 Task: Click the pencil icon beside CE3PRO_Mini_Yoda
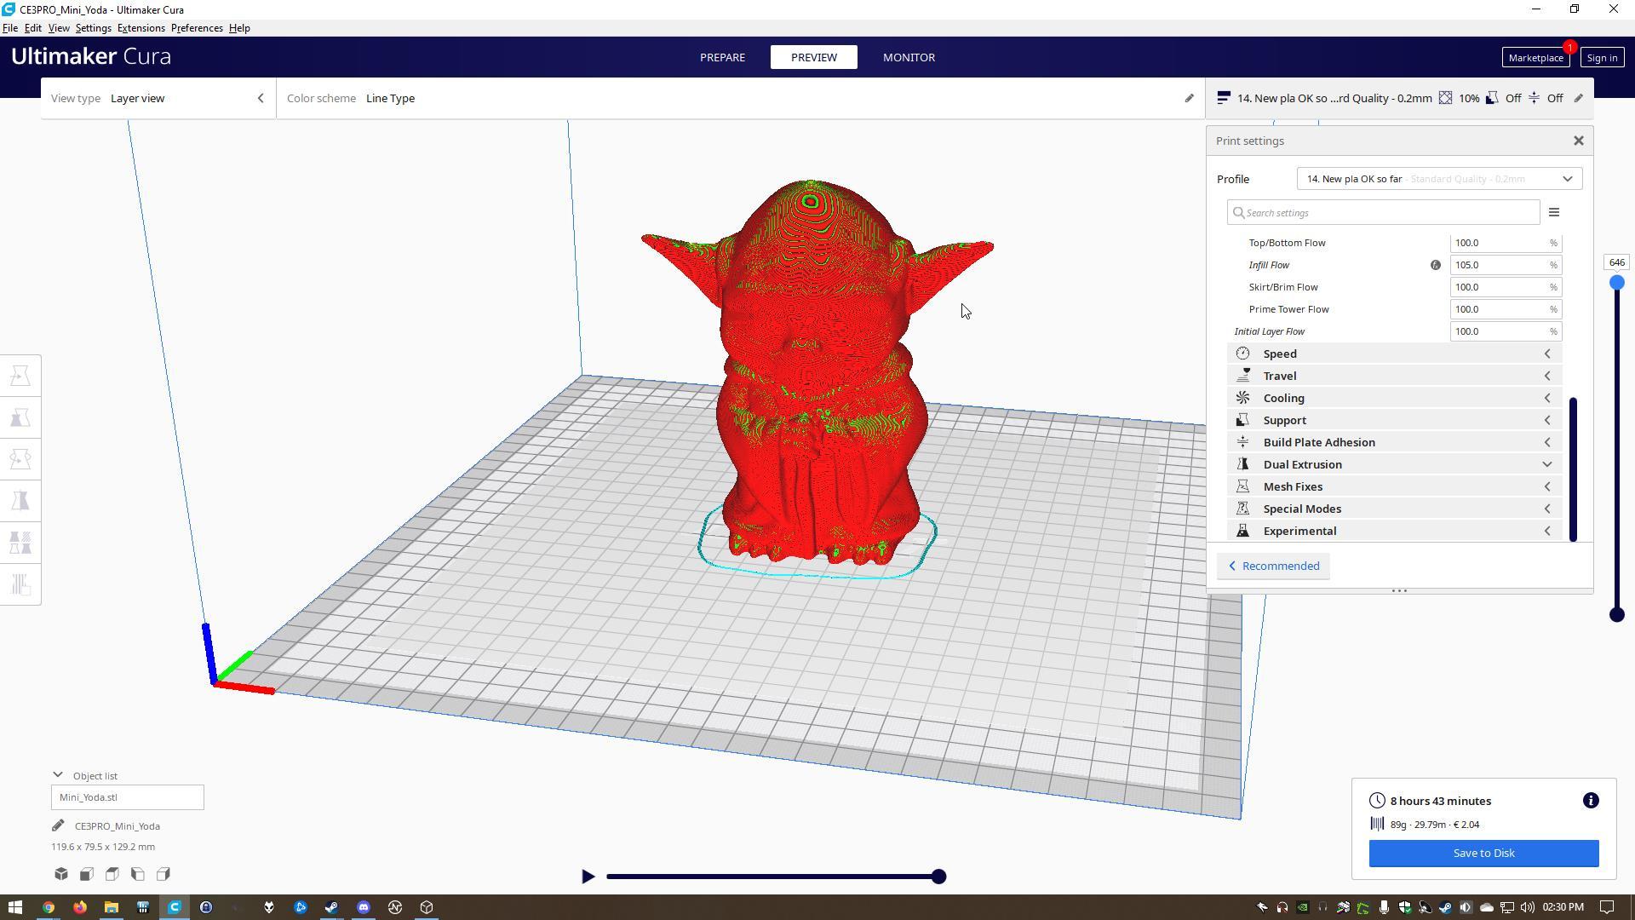58,825
